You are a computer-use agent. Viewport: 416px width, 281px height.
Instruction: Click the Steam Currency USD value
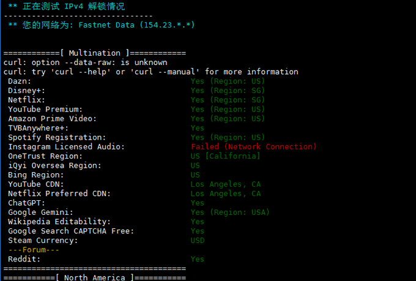tap(198, 241)
